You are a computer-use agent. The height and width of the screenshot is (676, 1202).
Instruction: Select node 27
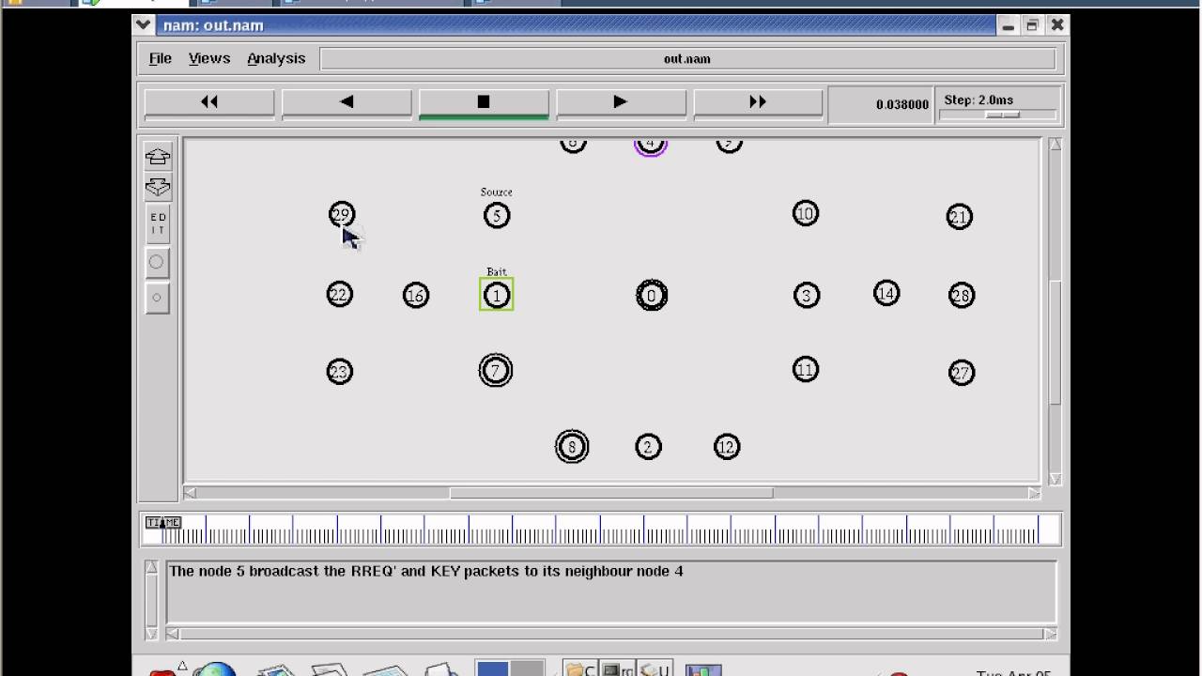click(961, 373)
